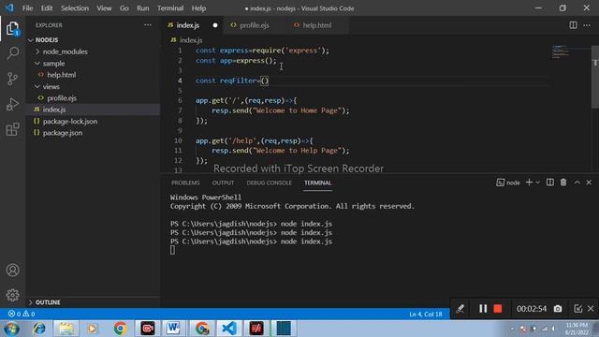Stop the screen recording
The width and height of the screenshot is (599, 337).
tap(497, 308)
